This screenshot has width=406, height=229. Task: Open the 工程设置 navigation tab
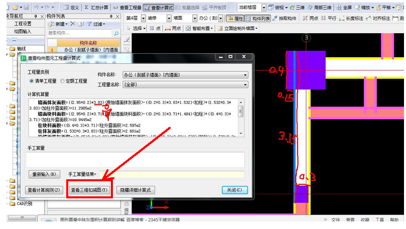[23, 24]
